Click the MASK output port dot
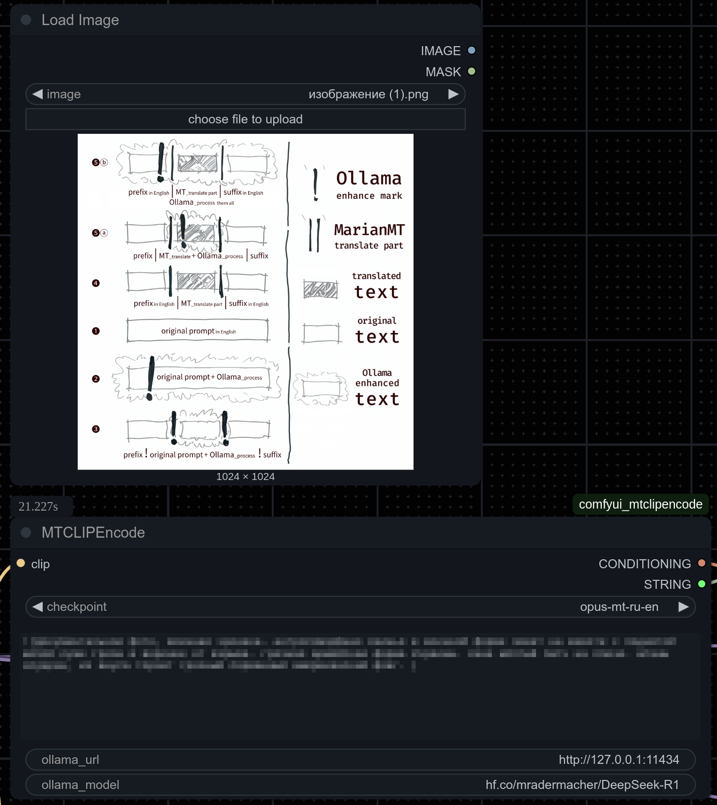 [471, 71]
